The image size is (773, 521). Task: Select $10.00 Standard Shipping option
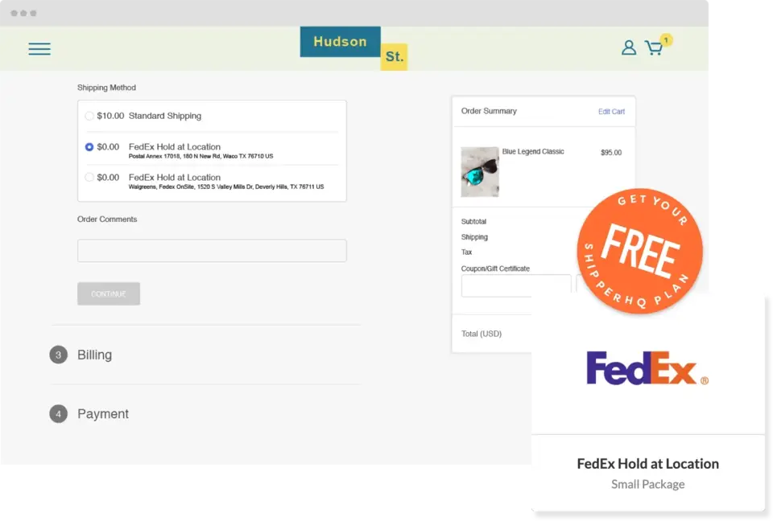pyautogui.click(x=89, y=117)
